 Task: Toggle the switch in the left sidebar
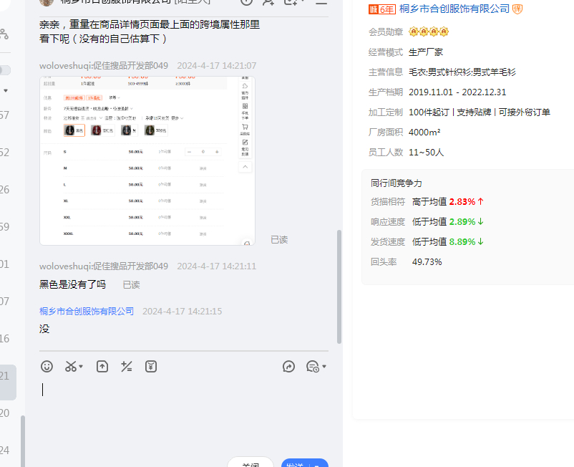pyautogui.click(x=5, y=70)
